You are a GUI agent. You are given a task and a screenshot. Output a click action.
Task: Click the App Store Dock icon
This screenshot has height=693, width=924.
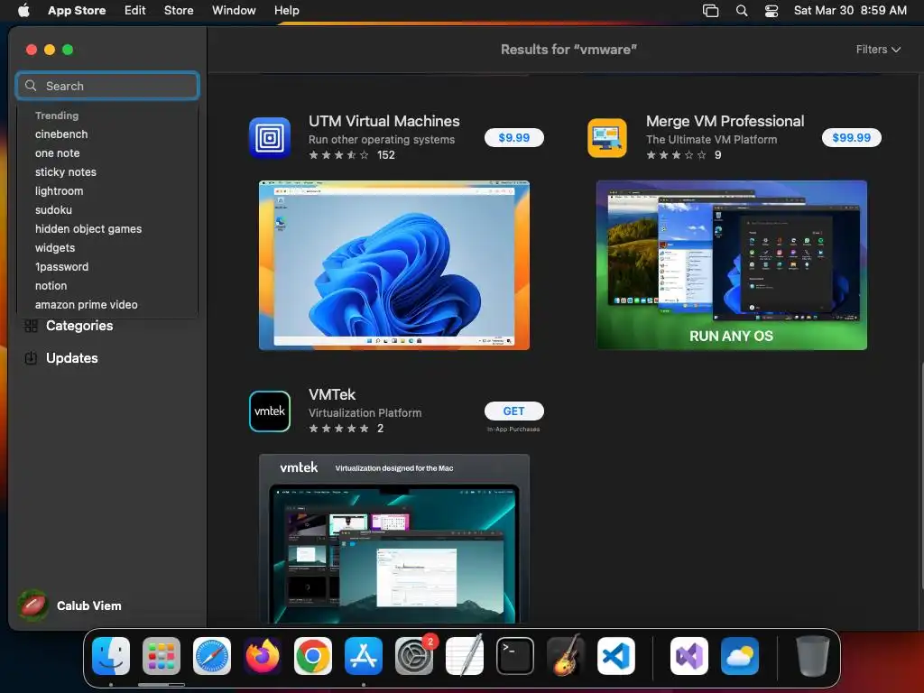coord(364,656)
